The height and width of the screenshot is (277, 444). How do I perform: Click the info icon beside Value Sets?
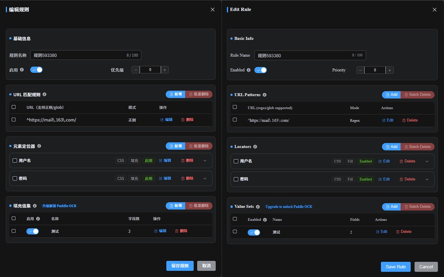258,207
